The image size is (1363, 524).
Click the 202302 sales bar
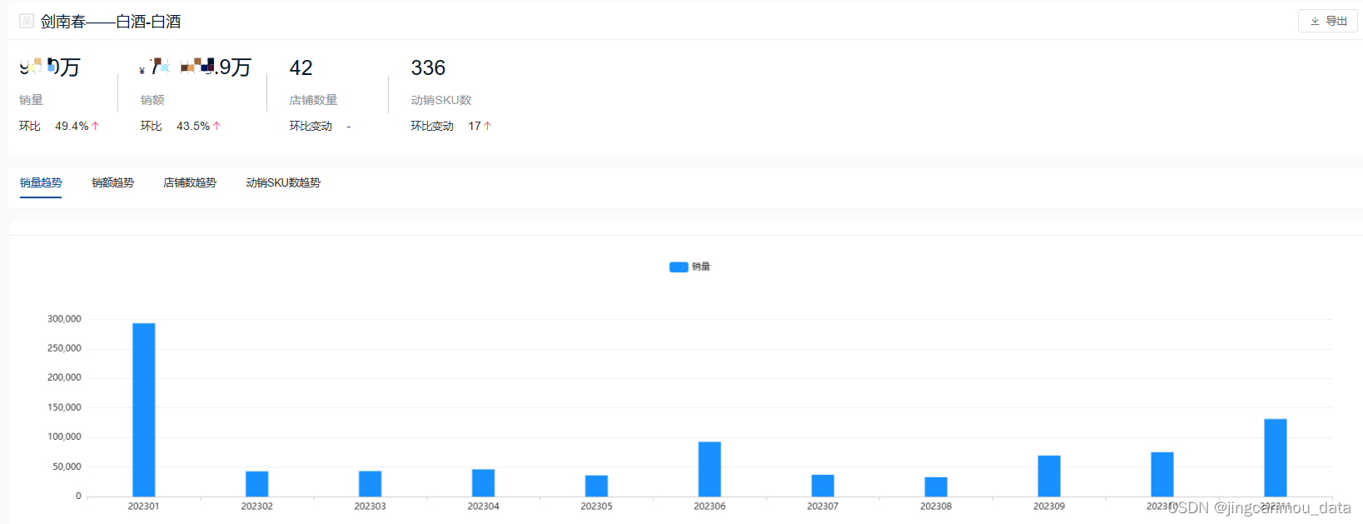pyautogui.click(x=257, y=484)
